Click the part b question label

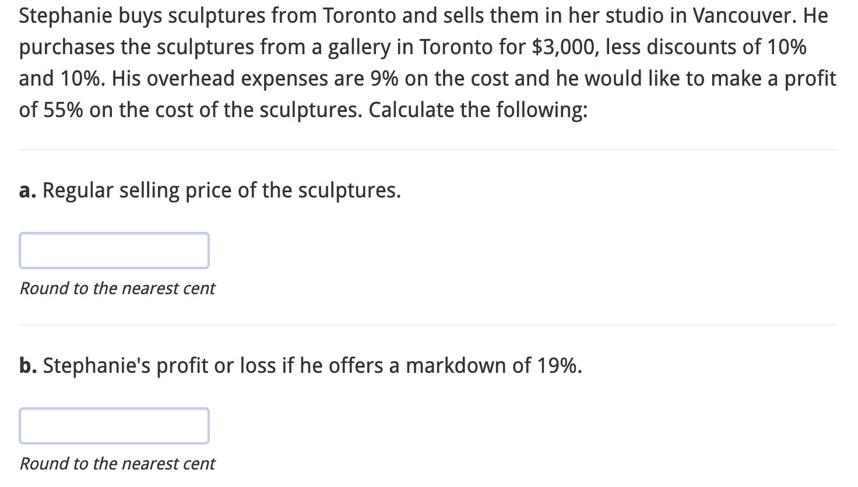pos(300,365)
